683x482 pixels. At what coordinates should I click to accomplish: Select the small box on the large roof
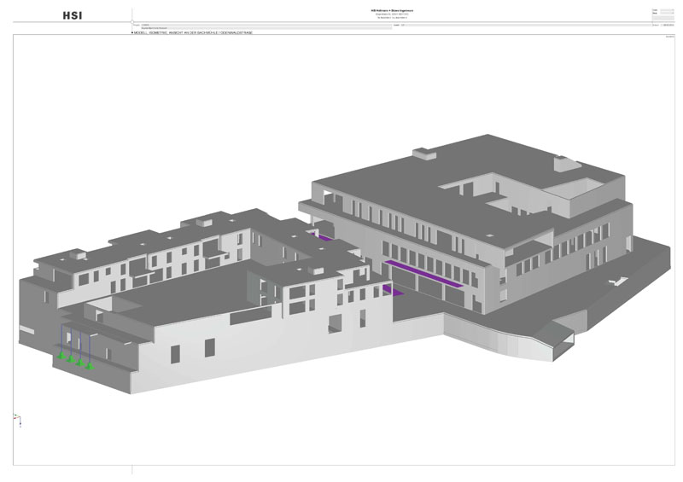tap(424, 153)
